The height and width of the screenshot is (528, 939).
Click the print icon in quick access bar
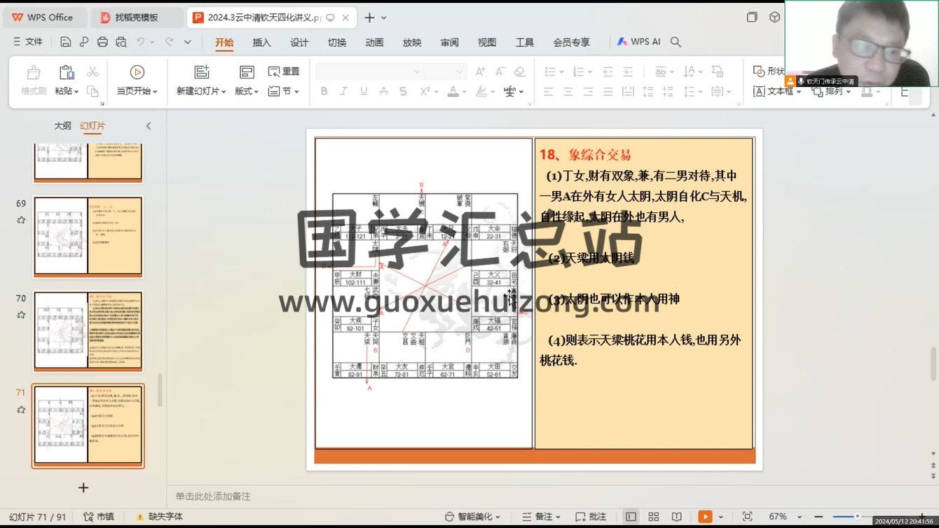coord(102,42)
